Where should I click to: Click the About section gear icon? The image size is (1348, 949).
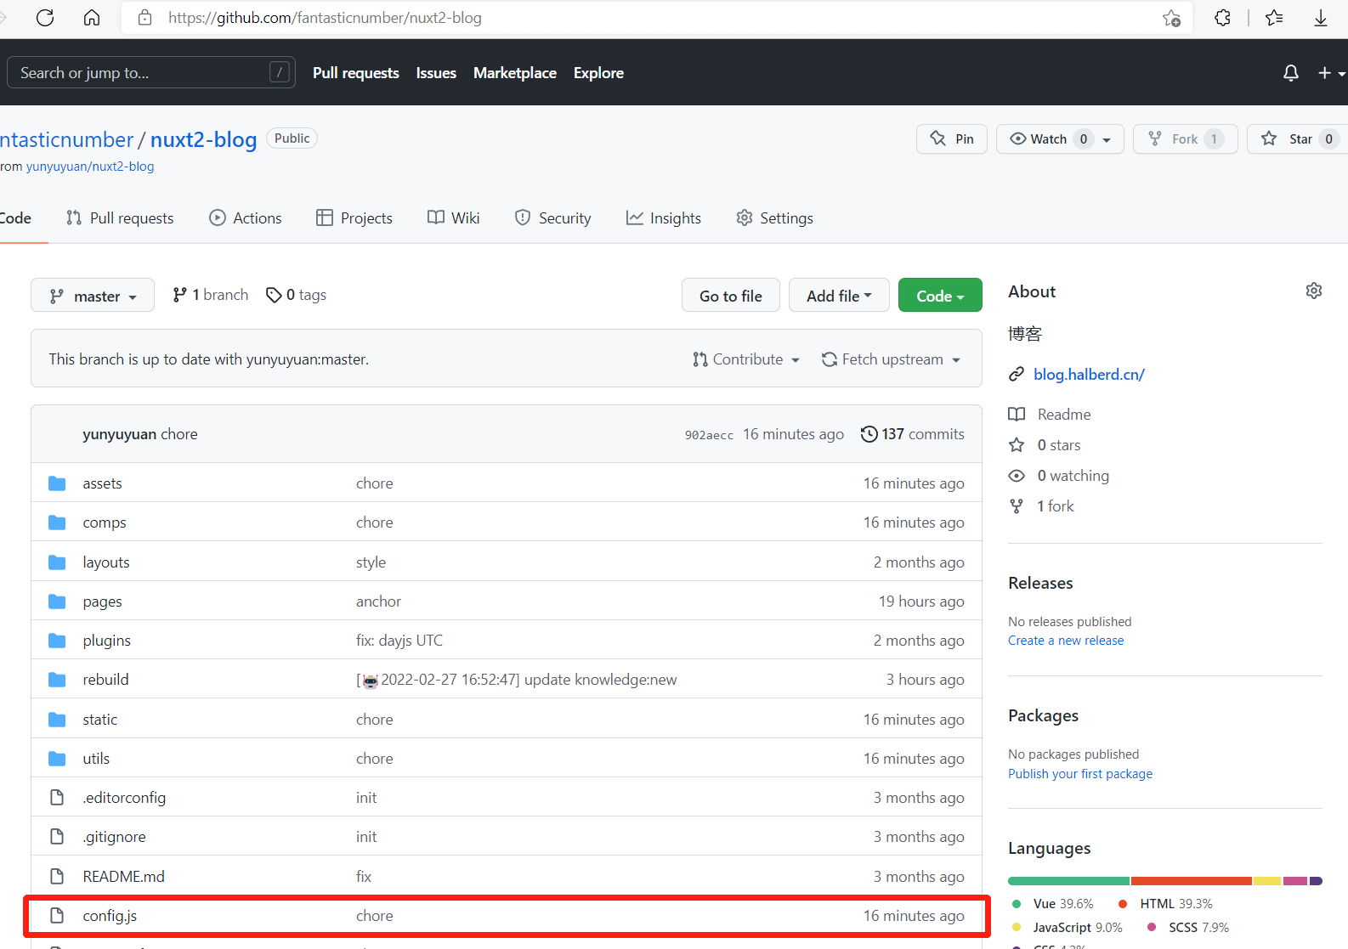point(1313,291)
